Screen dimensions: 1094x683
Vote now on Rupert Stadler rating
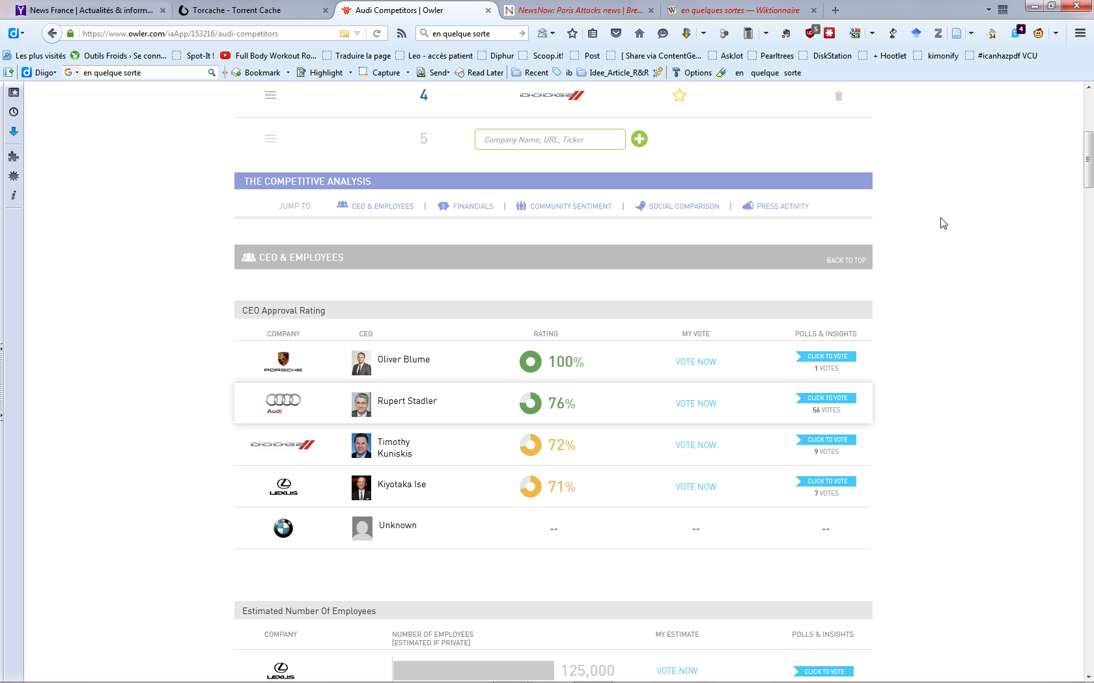tap(695, 403)
